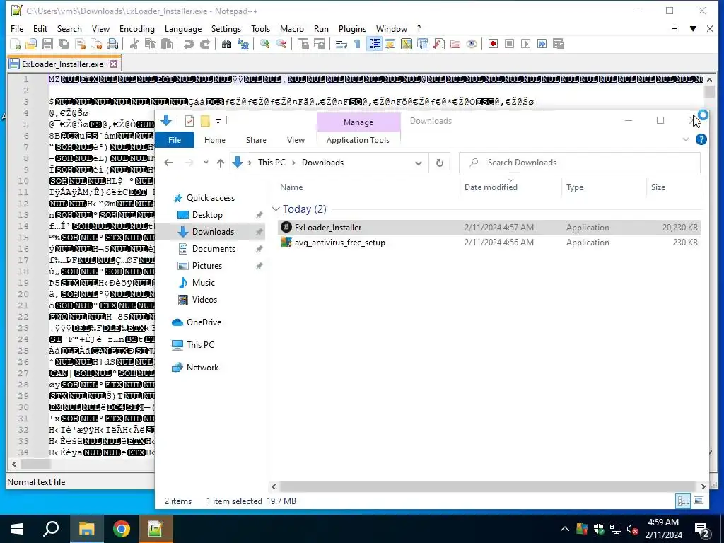Viewport: 724px width, 543px height.
Task: Click the Play back recorded macro icon
Action: 525,45
